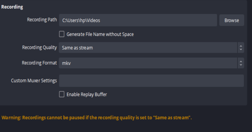Click the up chevron on Recording Format

[241, 62]
